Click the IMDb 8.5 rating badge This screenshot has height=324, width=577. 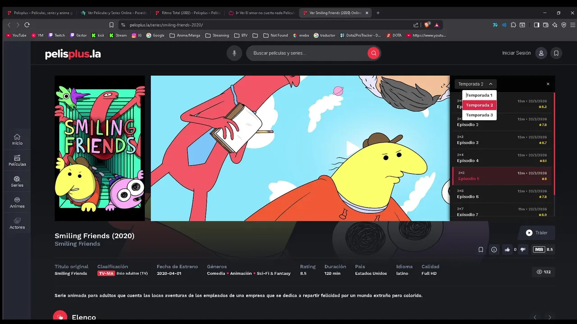(543, 249)
